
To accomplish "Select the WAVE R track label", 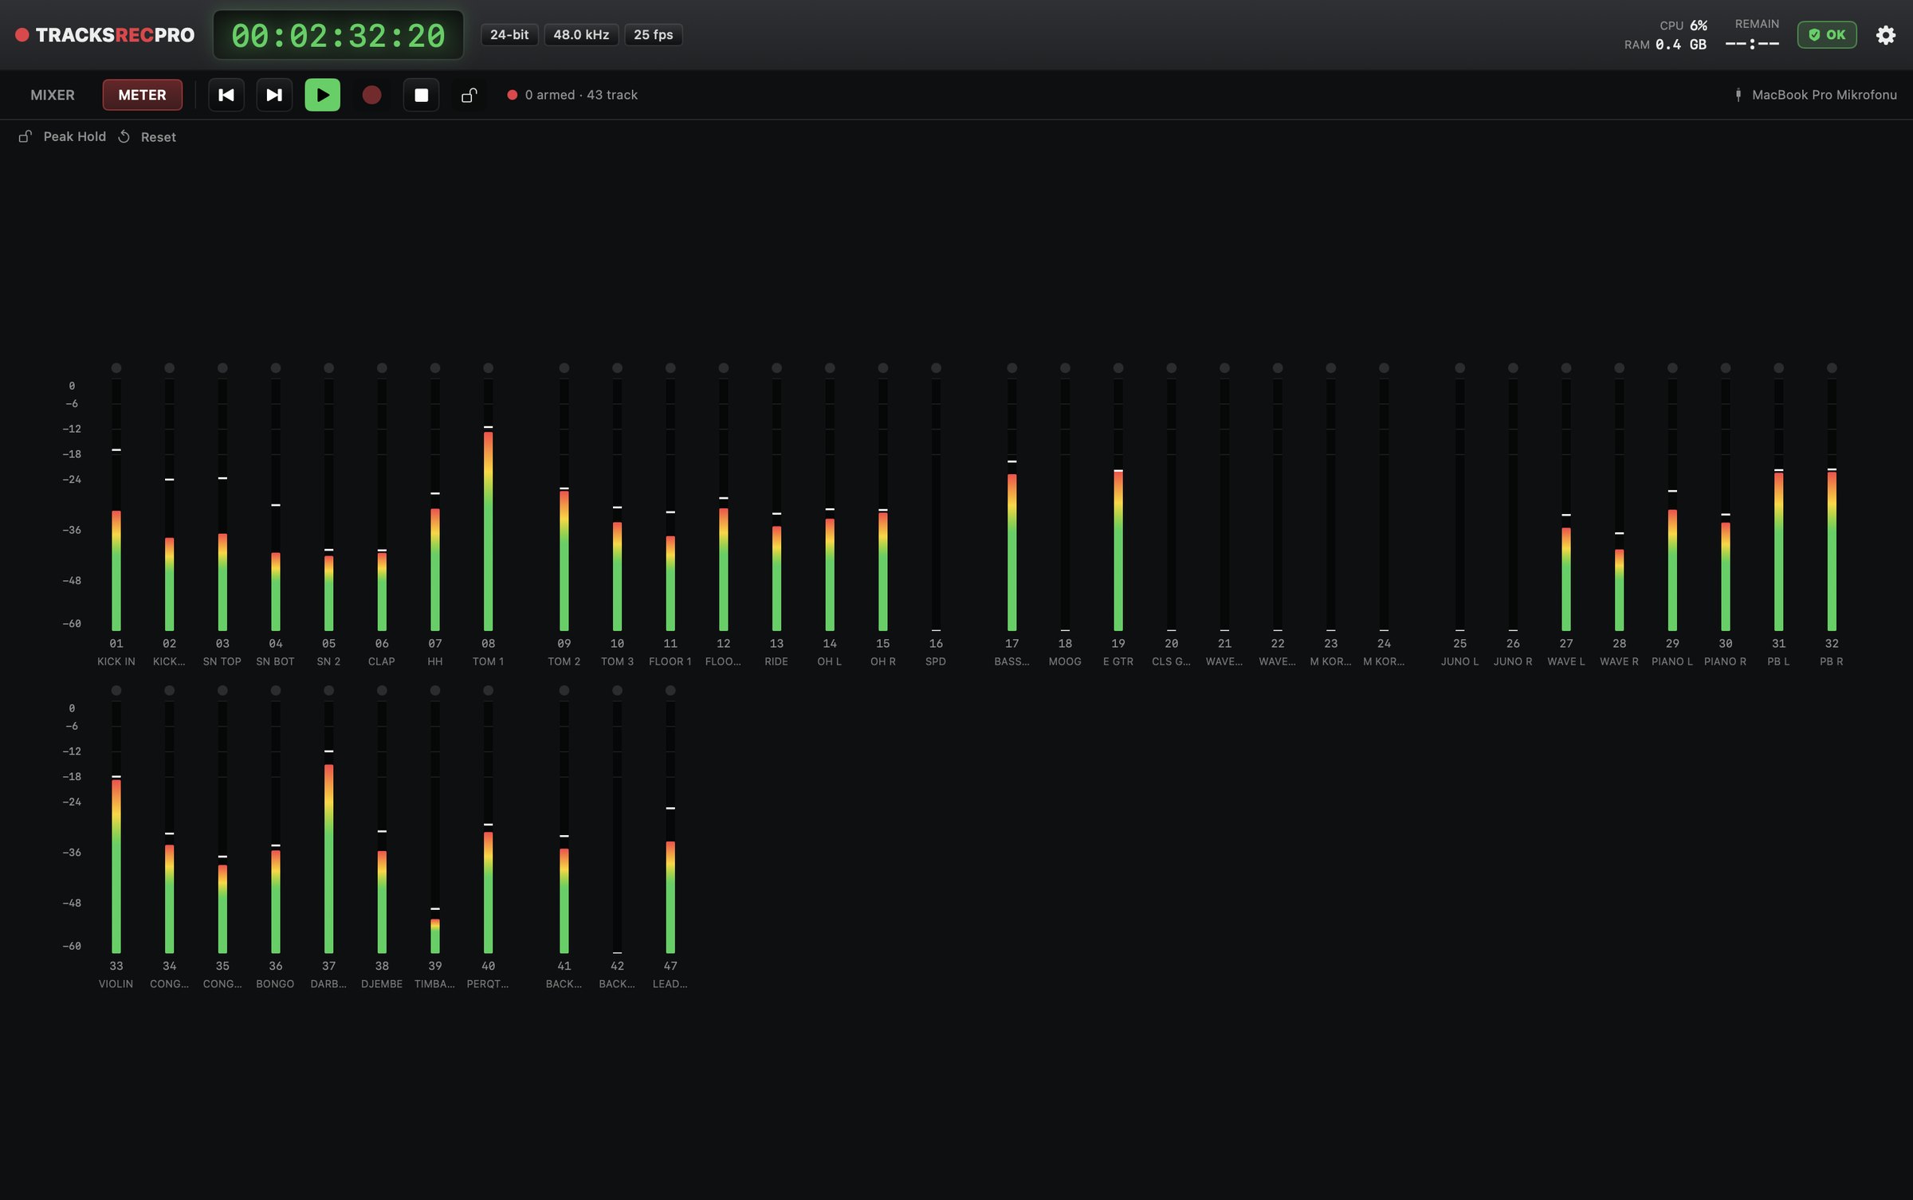I will (x=1619, y=661).
